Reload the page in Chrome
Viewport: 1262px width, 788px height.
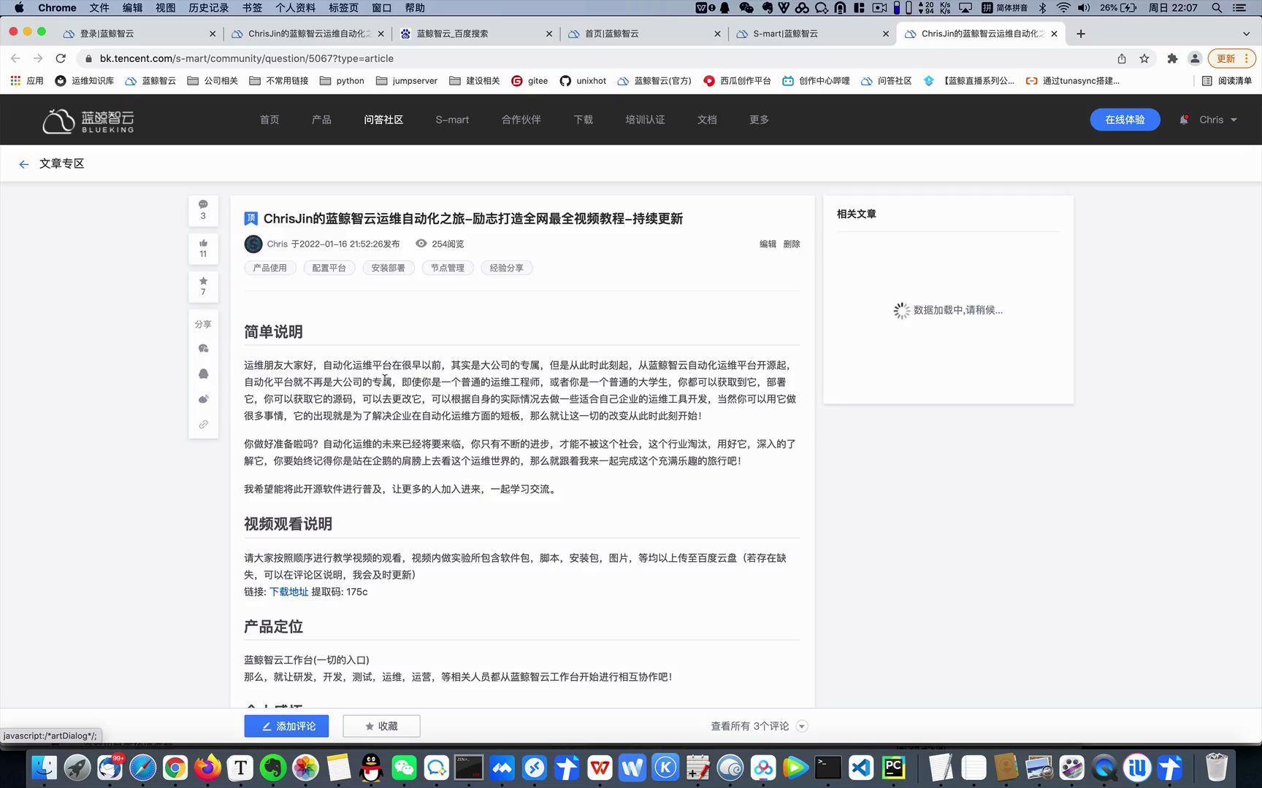(x=61, y=58)
